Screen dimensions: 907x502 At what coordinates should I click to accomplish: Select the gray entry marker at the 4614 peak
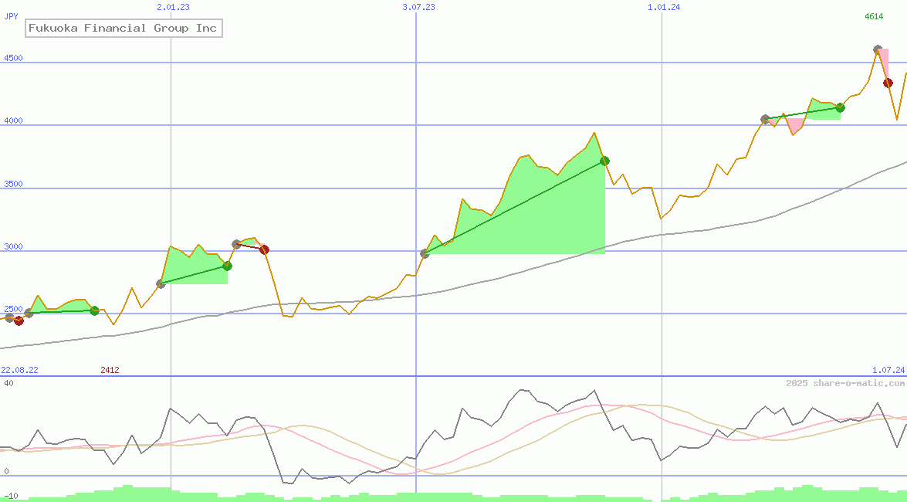[x=878, y=49]
